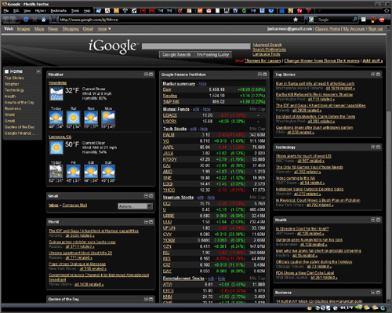392x313 pixels.
Task: Open the search engine selector in Firefox search box
Action: [312, 20]
